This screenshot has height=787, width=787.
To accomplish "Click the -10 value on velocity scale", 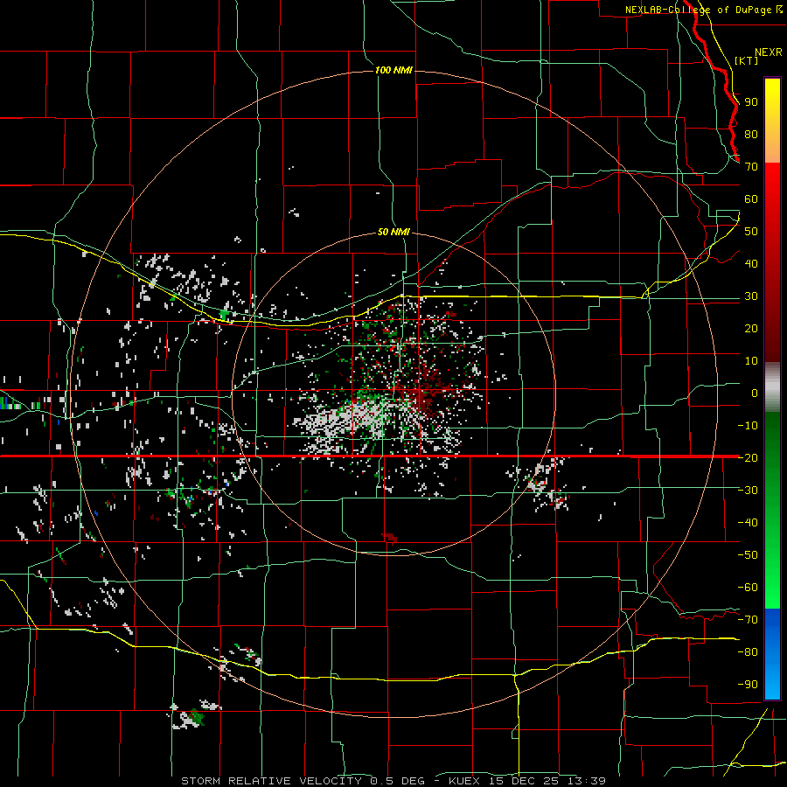I will point(748,426).
